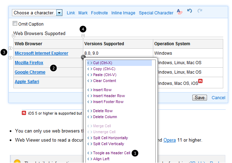Open the Choose a character dropdown arrow
Screen dimensions: 232x163
pyautogui.click(x=59, y=13)
